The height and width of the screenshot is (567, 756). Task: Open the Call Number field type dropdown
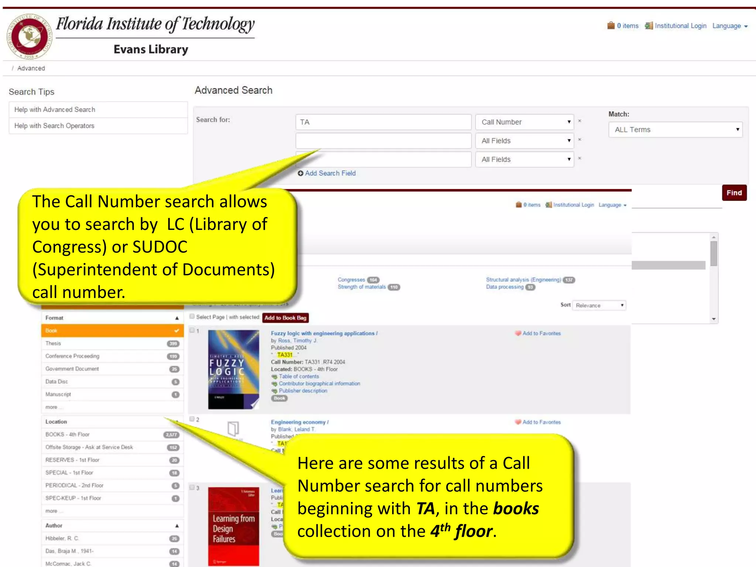525,122
